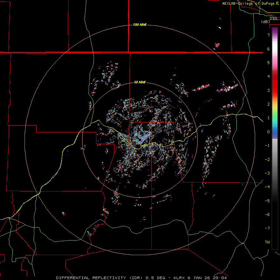Click the scale label "1"
This screenshot has width=280, height=280.
[x=268, y=118]
